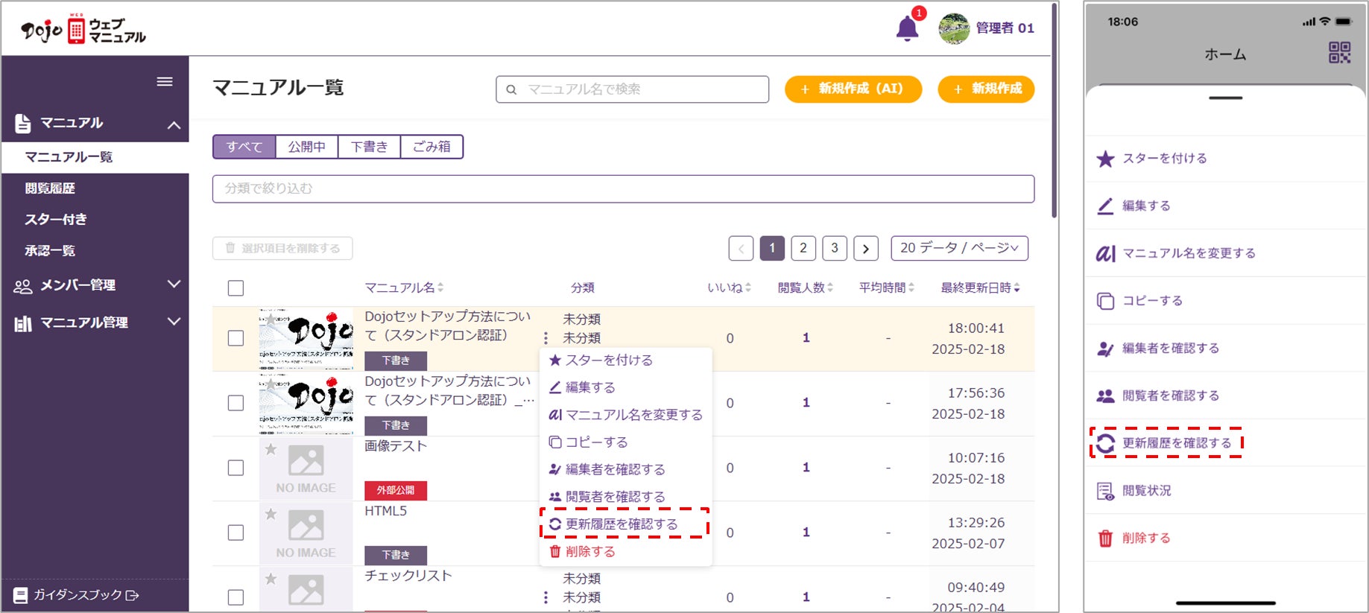Image resolution: width=1369 pixels, height=613 pixels.
Task: Open スター付き in the sidebar
Action: pos(56,220)
